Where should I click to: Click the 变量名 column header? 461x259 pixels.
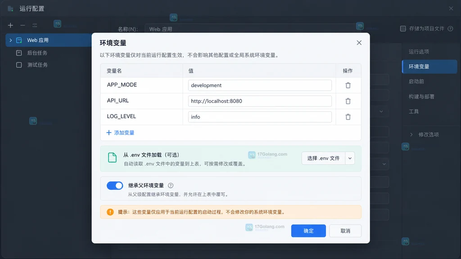[x=141, y=71]
